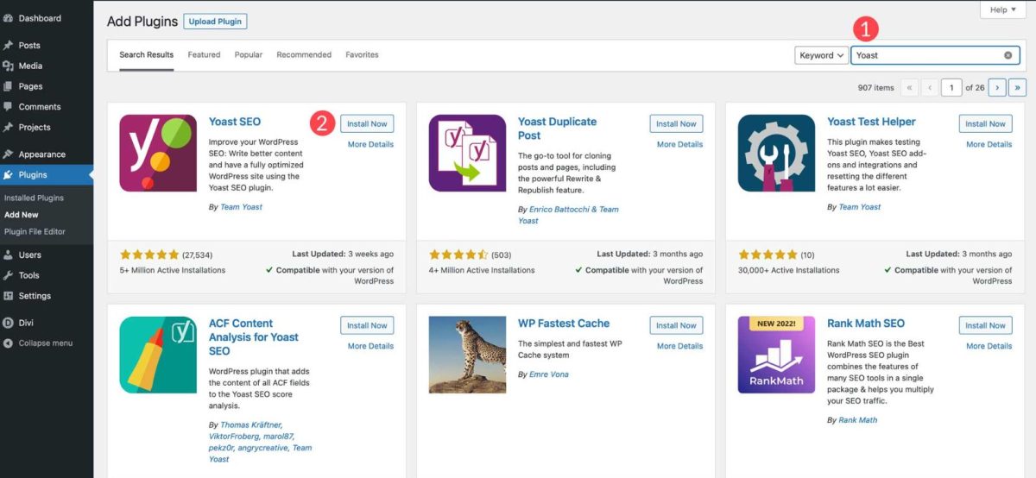Viewport: 1036px width, 478px height.
Task: Click Yoast SEO star rating
Action: pos(149,255)
